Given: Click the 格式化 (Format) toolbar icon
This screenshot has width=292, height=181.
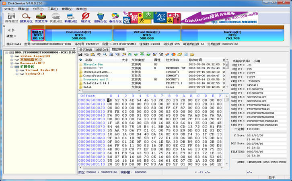Looking at the screenshot, I should (x=86, y=16).
